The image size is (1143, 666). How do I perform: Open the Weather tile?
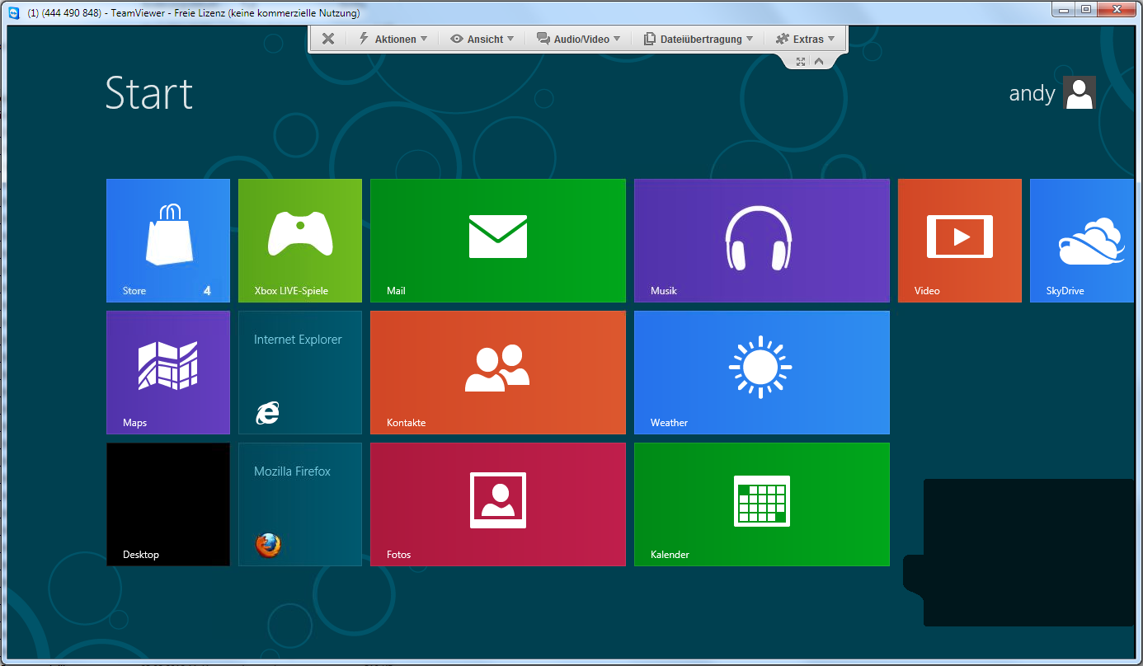tap(762, 373)
